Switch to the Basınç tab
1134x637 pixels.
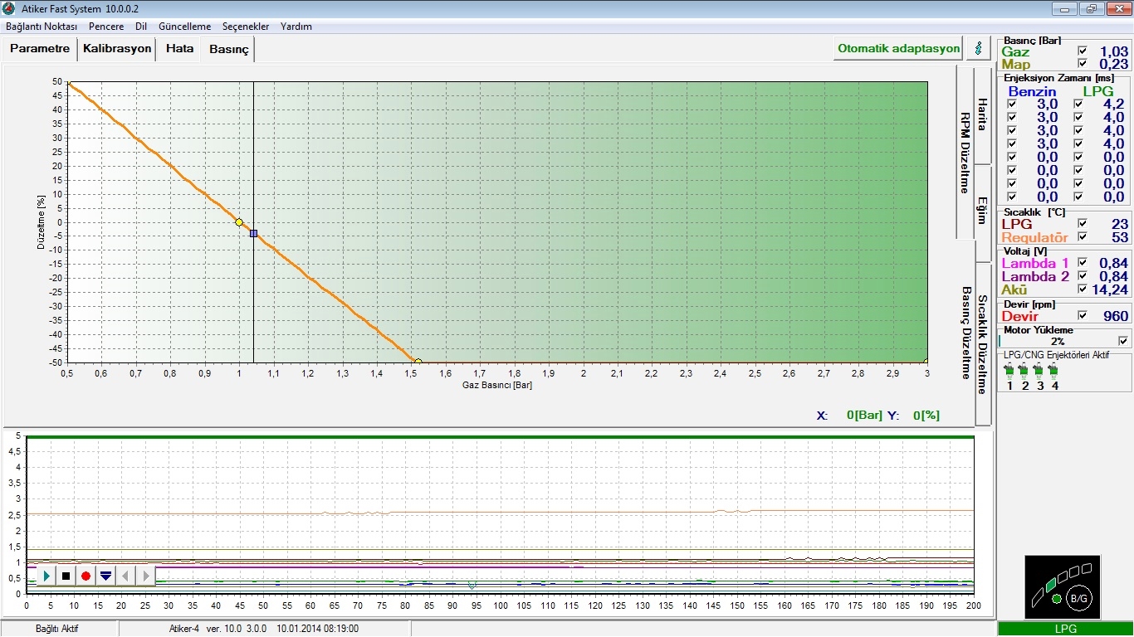pyautogui.click(x=228, y=50)
